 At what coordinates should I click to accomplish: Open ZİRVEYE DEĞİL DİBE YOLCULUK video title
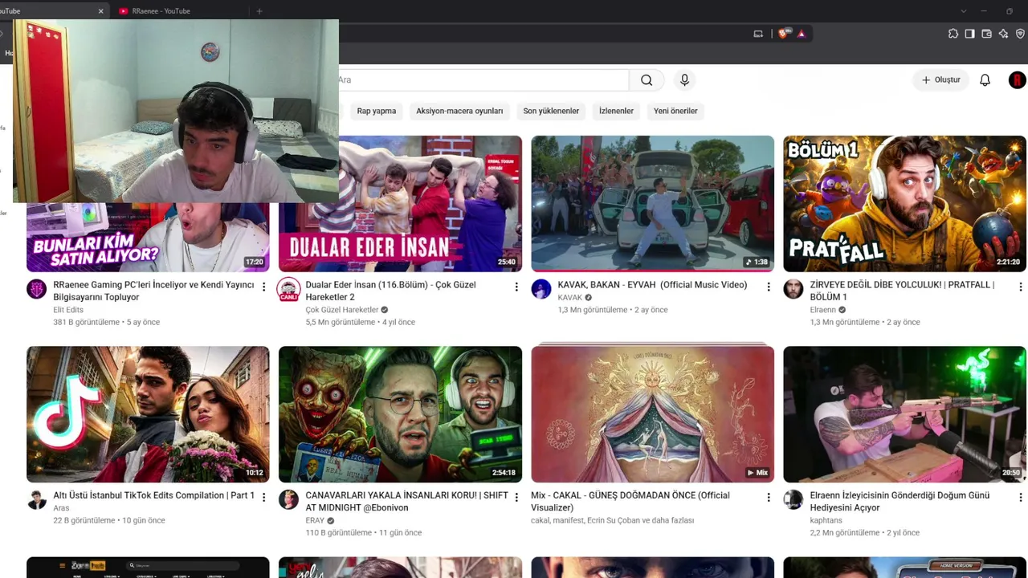click(x=902, y=291)
